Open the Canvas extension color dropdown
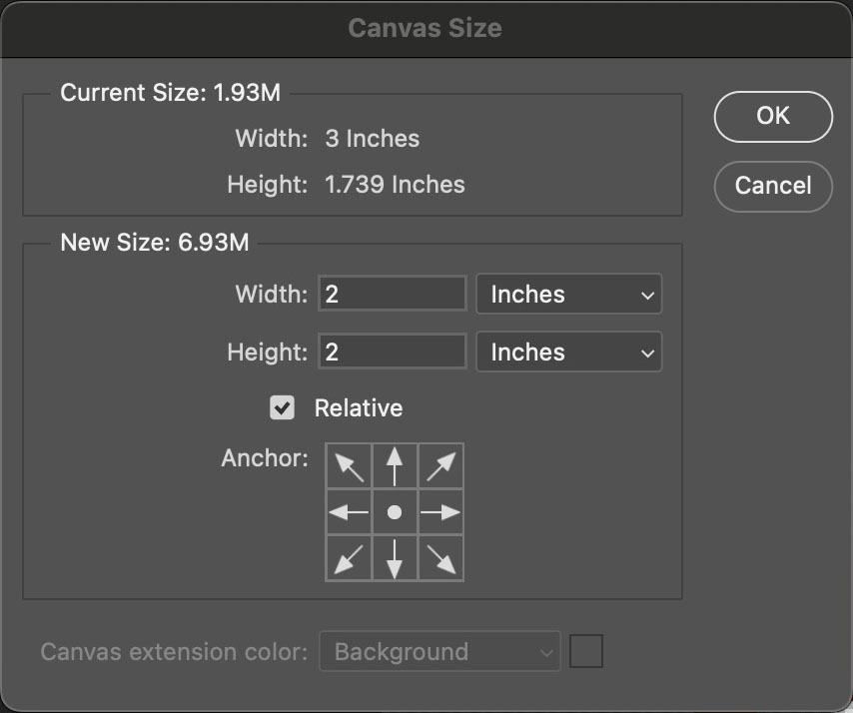Image resolution: width=853 pixels, height=713 pixels. click(439, 651)
